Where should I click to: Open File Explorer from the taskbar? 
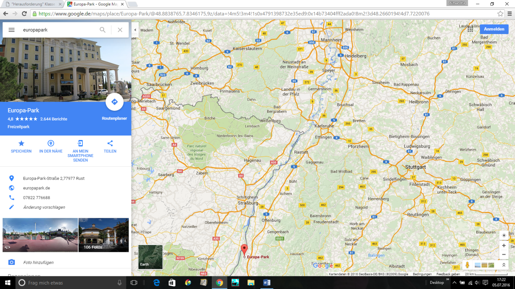coord(251,283)
